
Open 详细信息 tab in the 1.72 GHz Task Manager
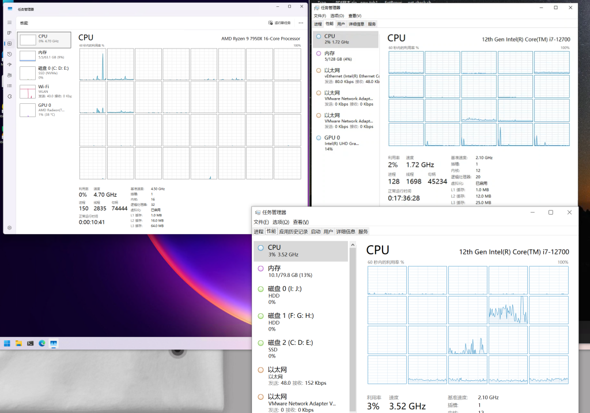pos(356,24)
